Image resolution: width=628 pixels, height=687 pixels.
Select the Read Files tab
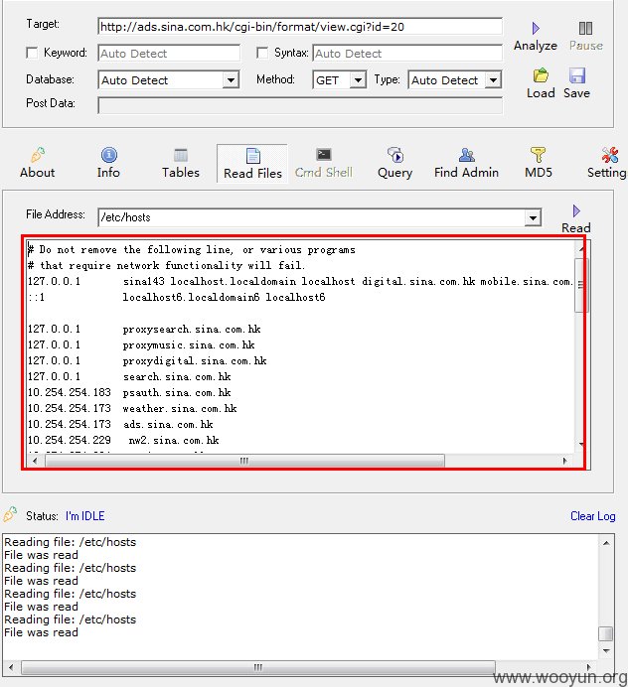(x=252, y=164)
